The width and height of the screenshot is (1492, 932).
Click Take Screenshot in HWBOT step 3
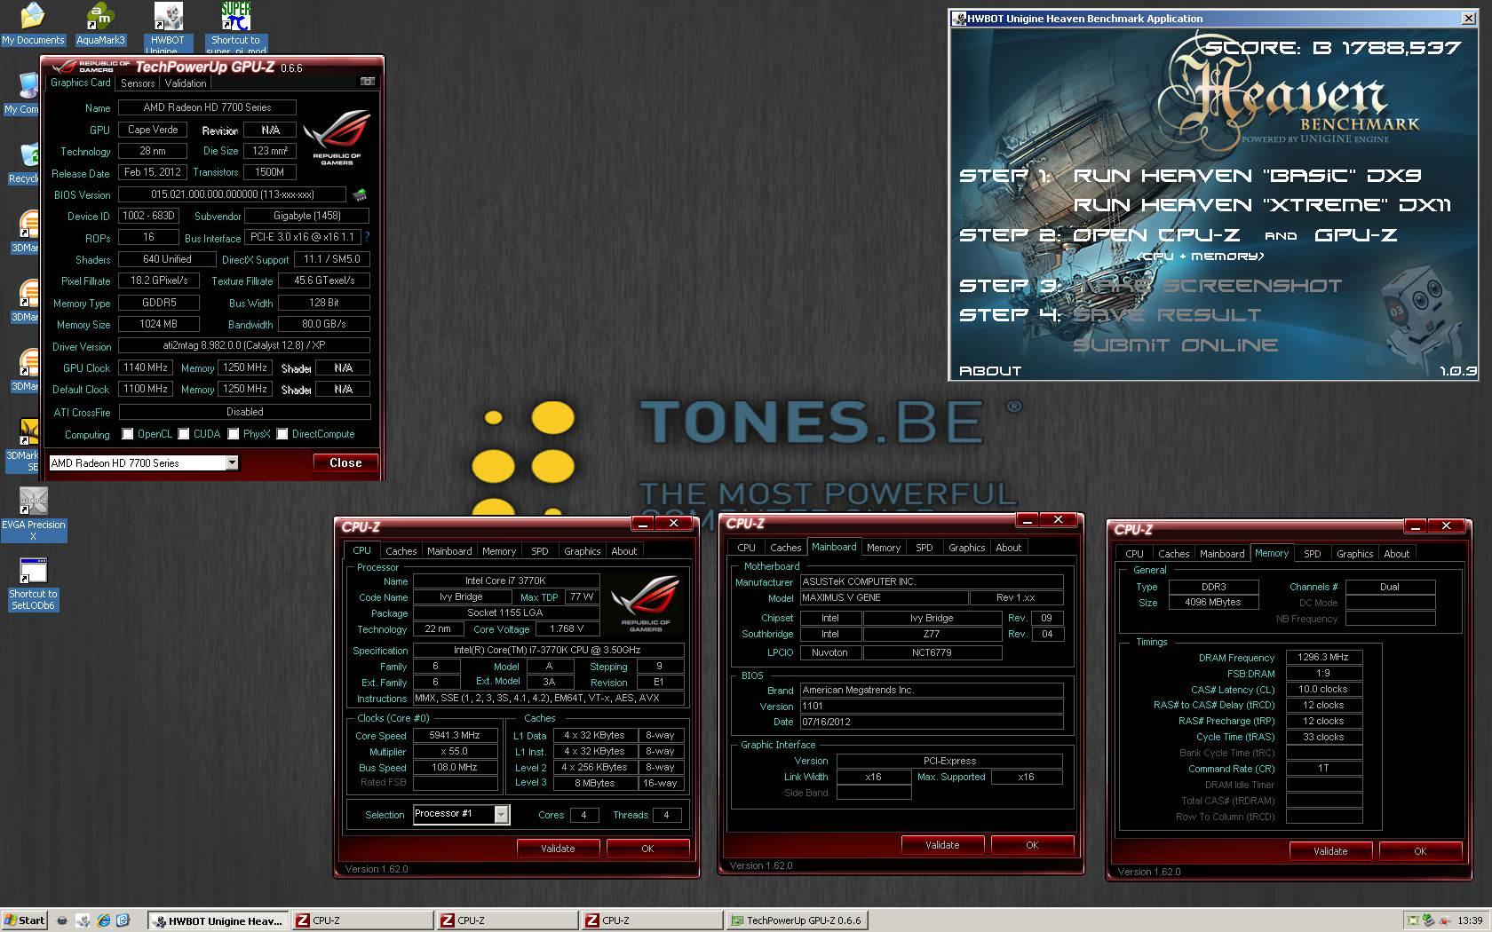1208,286
